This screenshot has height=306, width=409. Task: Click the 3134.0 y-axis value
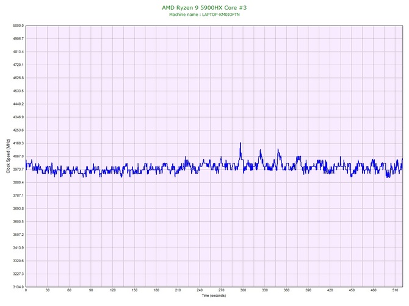[18, 287]
